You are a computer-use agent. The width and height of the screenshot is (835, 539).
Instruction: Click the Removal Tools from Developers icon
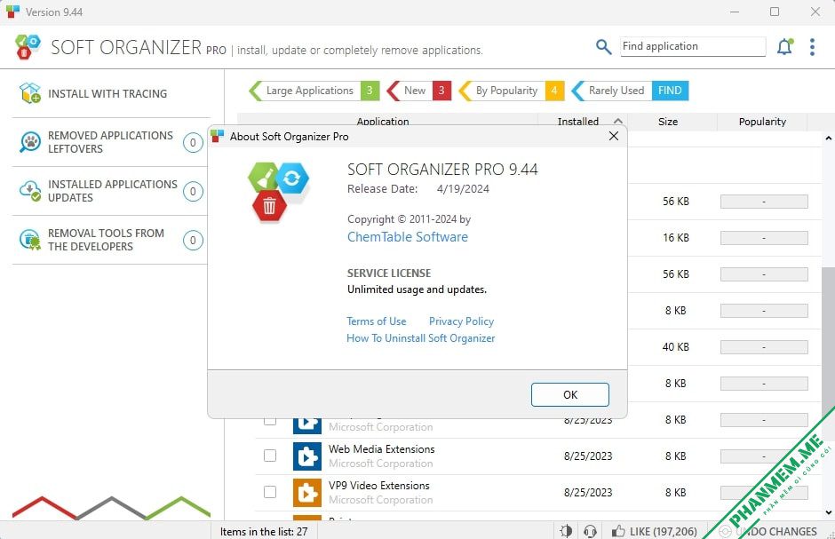30,240
